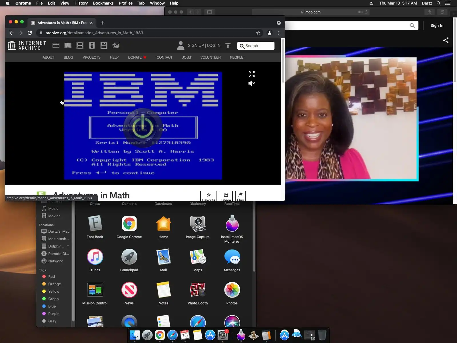457x343 pixels.
Task: Open Finder from the Dock
Action: coord(135,335)
